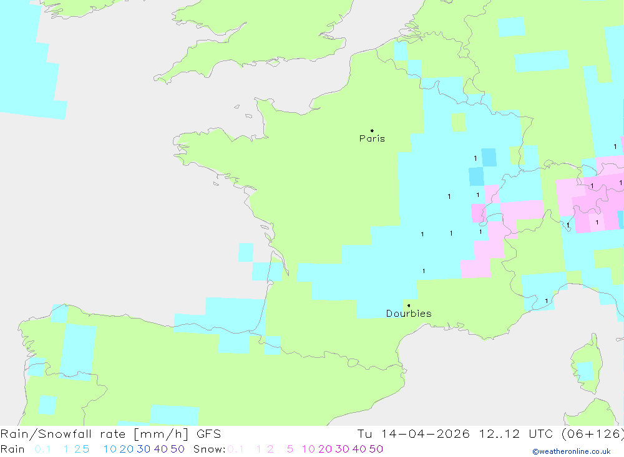Click the rain legend value 0.1
Image resolution: width=624 pixels, height=457 pixels.
point(42,449)
